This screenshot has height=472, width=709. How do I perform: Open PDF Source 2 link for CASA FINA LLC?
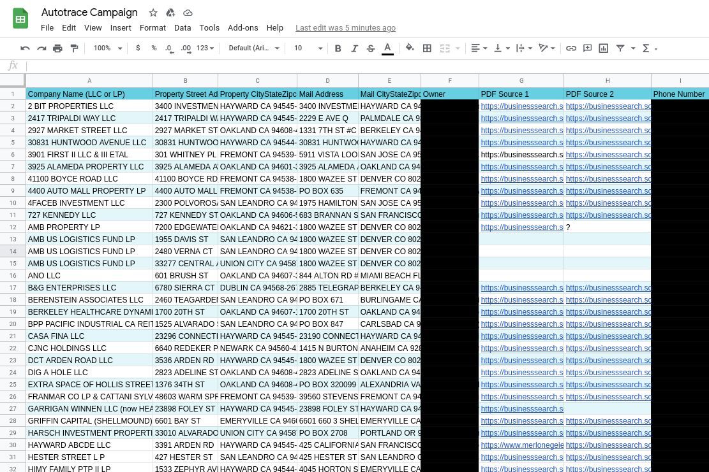(x=608, y=336)
